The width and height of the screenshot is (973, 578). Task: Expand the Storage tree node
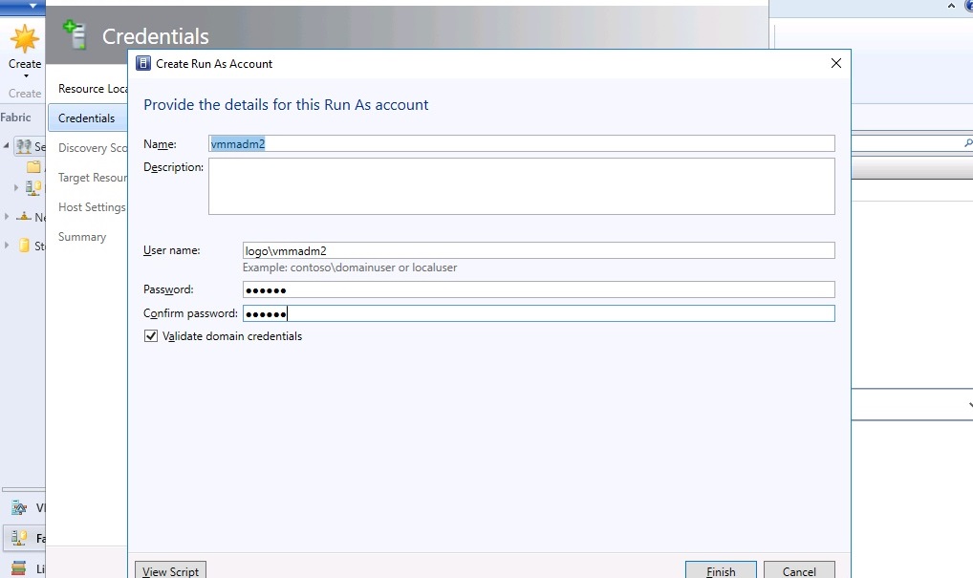click(5, 246)
